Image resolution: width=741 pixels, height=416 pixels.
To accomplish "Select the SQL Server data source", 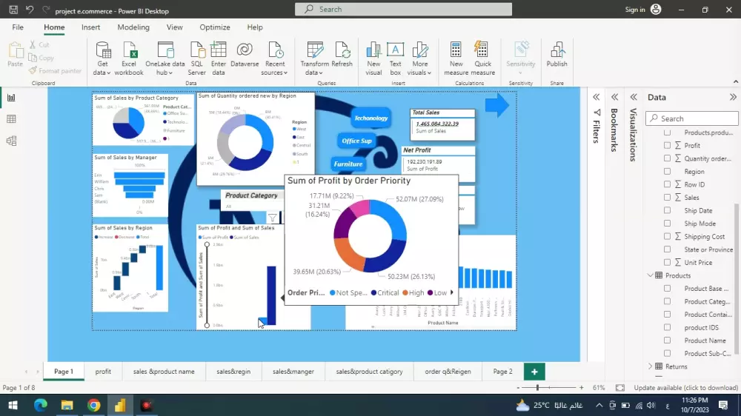I will click(196, 58).
